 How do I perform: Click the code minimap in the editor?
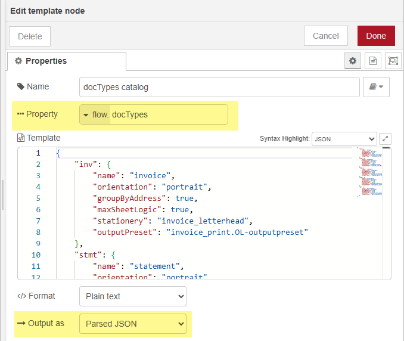point(370,170)
